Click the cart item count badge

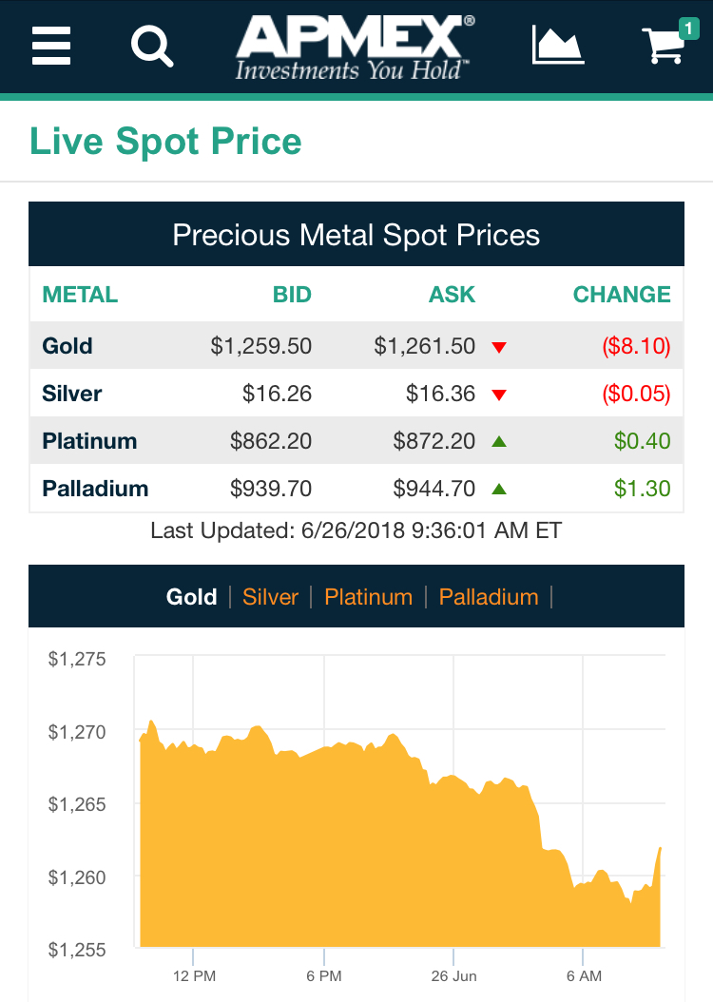(x=688, y=29)
